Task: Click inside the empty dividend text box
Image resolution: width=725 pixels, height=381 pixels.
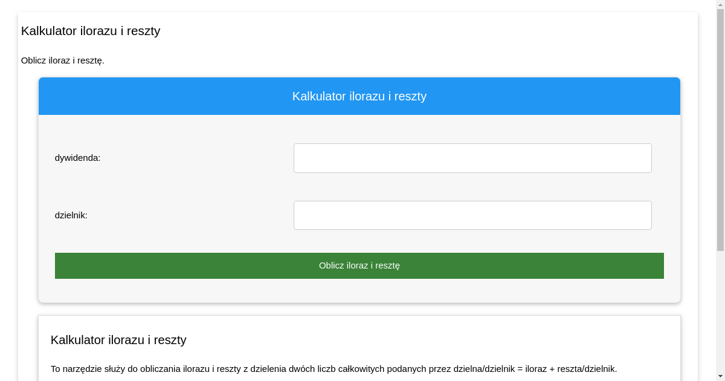Action: pos(472,158)
